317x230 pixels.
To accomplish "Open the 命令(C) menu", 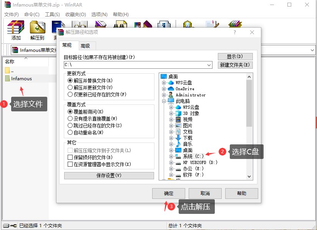I will (x=32, y=15).
